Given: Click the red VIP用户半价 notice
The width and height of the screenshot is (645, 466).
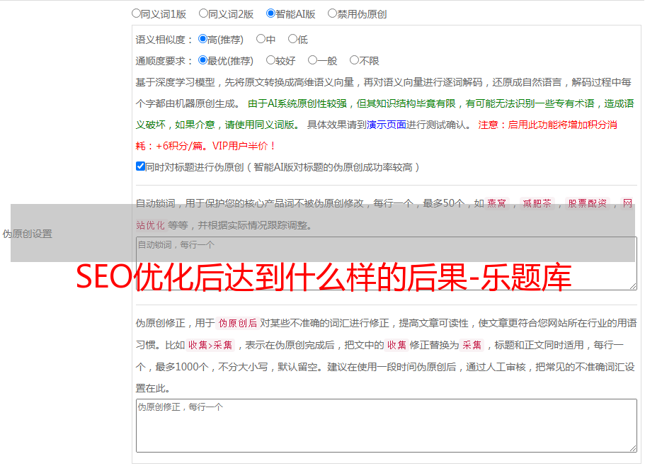Looking at the screenshot, I should [244, 146].
